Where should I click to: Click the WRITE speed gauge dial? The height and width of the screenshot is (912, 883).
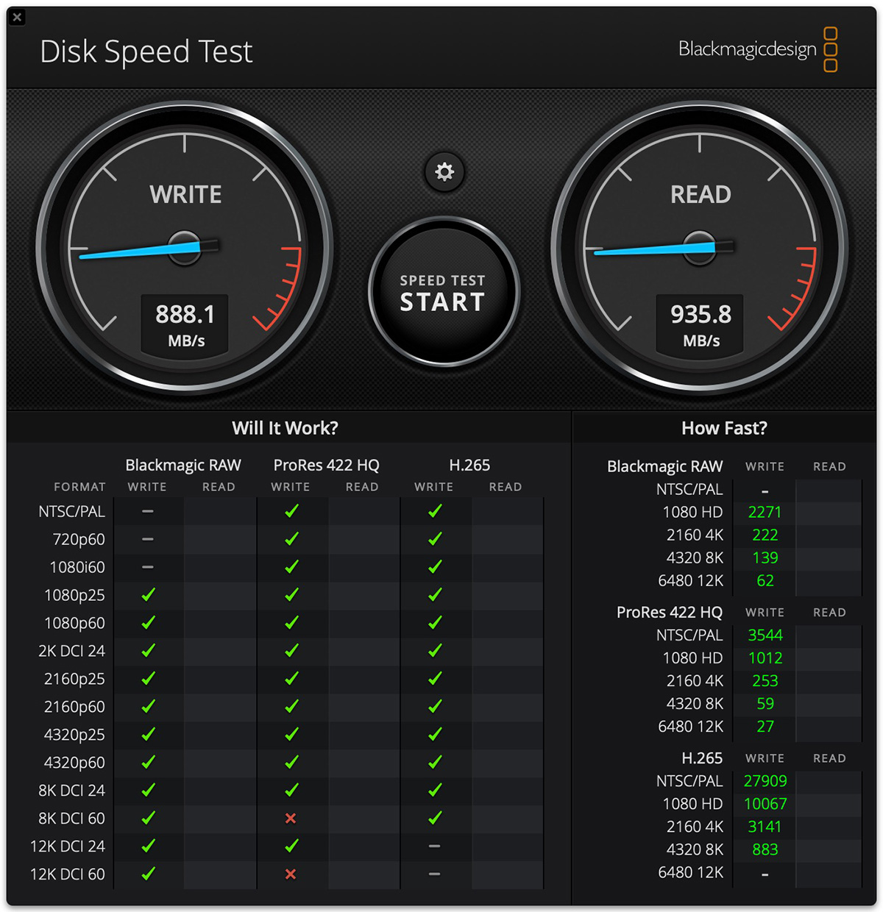[184, 247]
